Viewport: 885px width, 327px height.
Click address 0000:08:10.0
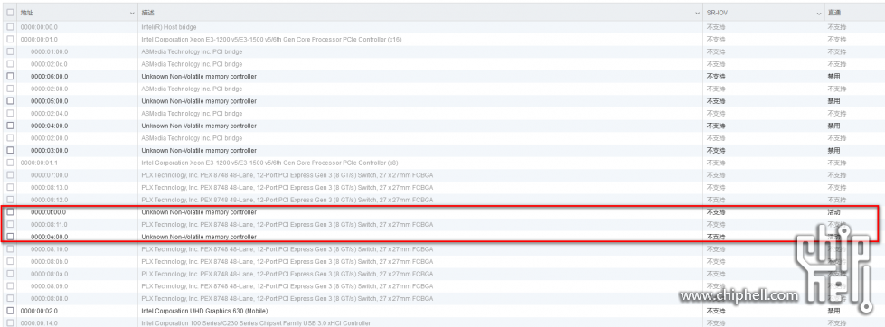tap(49, 249)
